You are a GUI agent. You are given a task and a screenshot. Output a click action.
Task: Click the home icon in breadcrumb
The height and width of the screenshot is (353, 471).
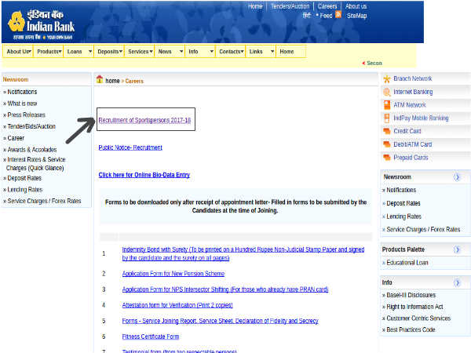(100, 80)
